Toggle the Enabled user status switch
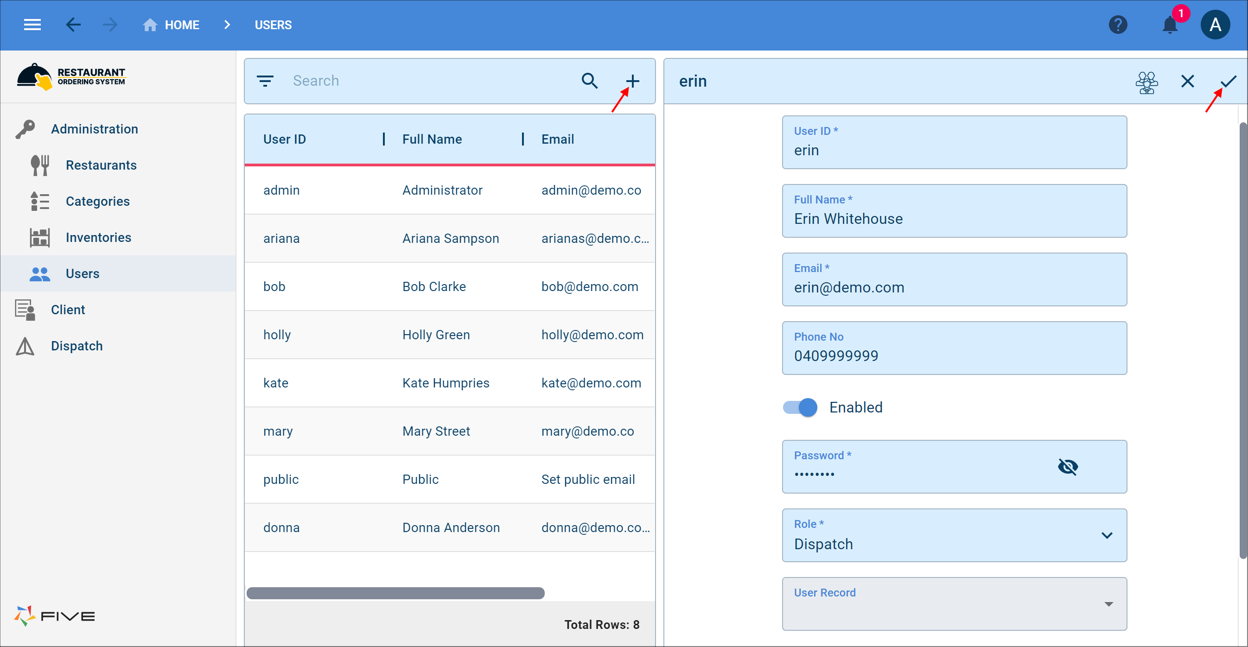The width and height of the screenshot is (1248, 647). [802, 407]
